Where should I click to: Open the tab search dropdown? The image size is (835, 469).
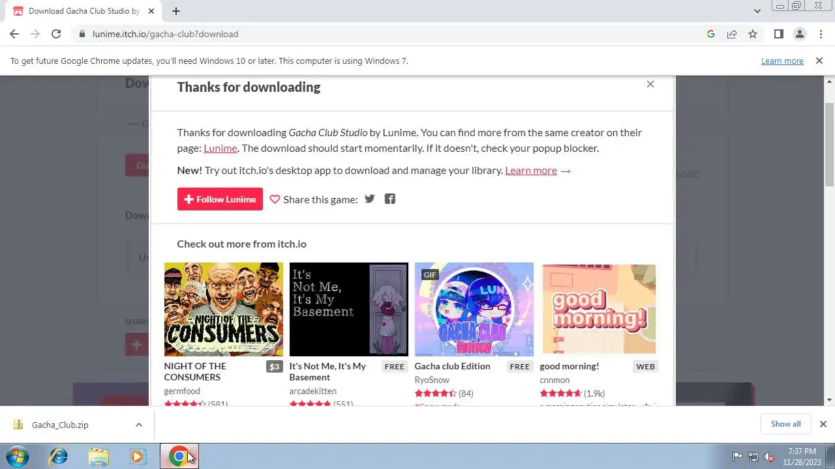[757, 11]
